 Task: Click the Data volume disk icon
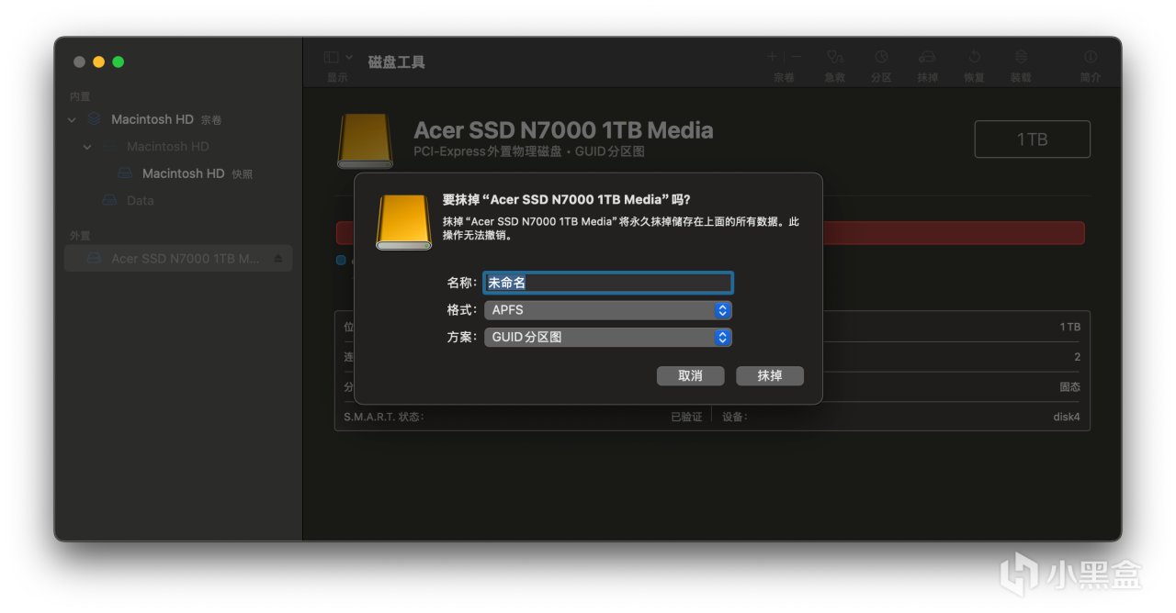tap(110, 200)
